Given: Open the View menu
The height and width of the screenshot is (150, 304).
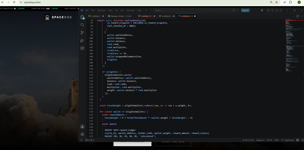Looking at the screenshot, I should pyautogui.click(x=110, y=10).
